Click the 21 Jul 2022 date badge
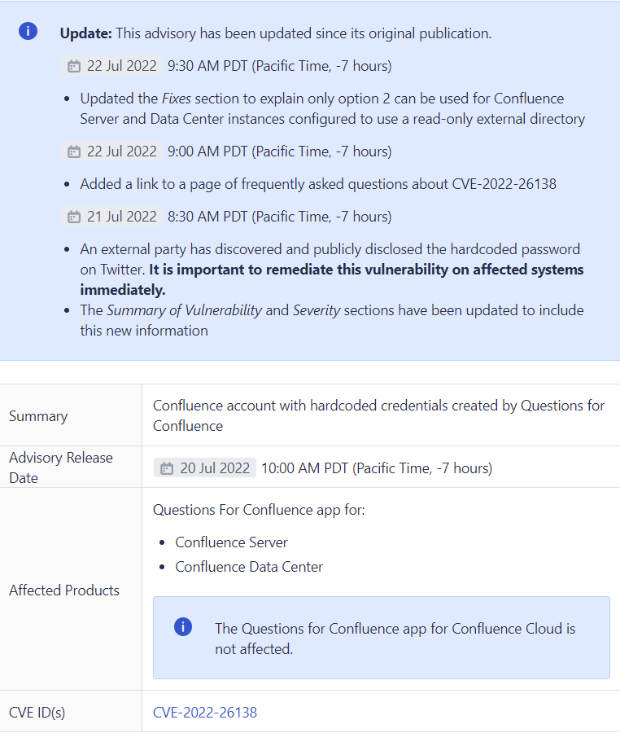The height and width of the screenshot is (733, 620). tap(111, 217)
